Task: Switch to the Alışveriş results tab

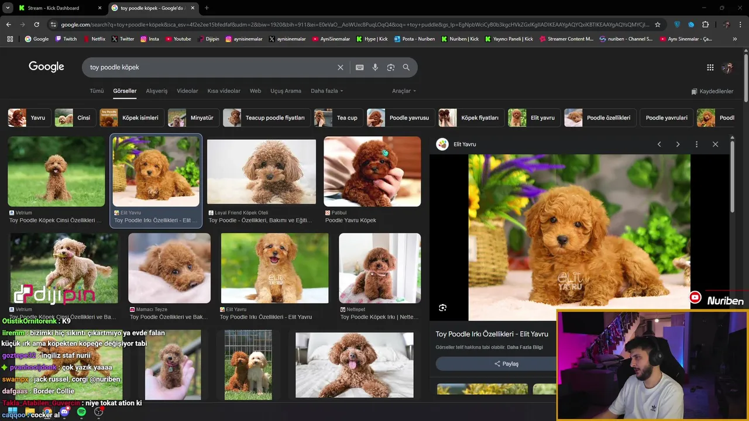Action: point(157,91)
